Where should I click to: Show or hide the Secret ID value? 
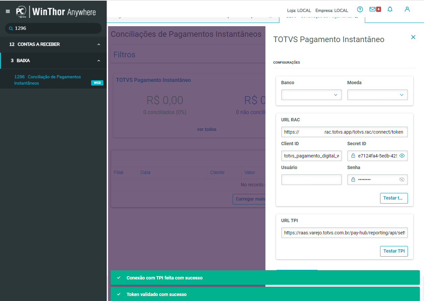pos(402,155)
